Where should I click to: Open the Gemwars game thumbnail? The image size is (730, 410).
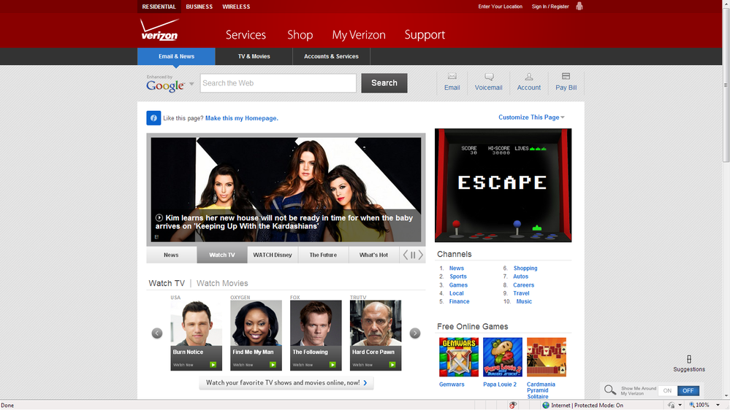pyautogui.click(x=458, y=357)
